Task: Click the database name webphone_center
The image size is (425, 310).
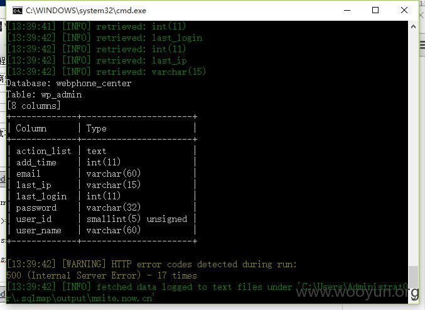Action: click(x=94, y=84)
